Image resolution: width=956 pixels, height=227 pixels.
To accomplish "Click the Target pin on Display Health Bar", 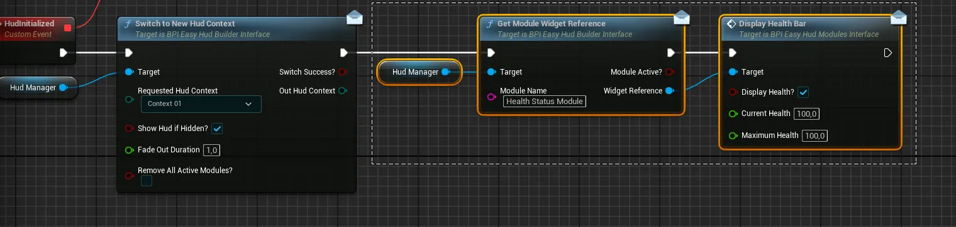I will (733, 72).
